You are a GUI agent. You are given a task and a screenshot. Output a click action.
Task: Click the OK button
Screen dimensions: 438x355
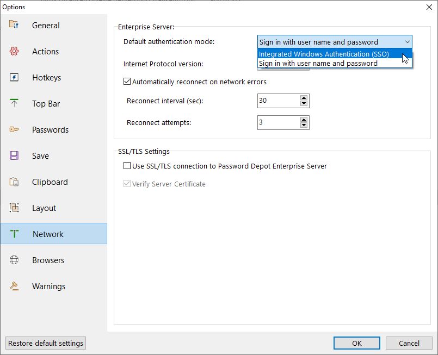[x=357, y=343]
